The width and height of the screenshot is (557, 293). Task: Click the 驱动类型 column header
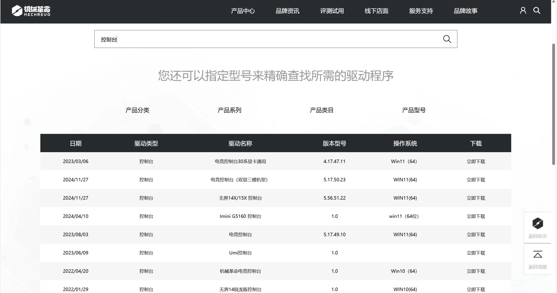pyautogui.click(x=146, y=143)
